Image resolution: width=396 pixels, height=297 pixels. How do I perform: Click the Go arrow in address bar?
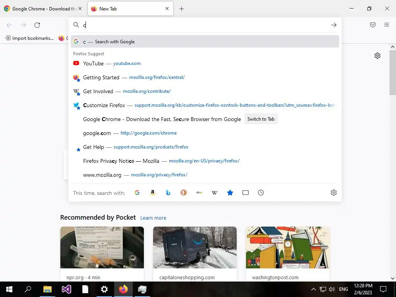[334, 25]
